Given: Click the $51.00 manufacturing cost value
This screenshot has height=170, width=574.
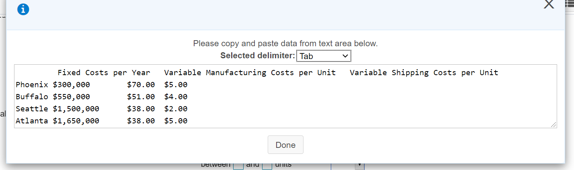Looking at the screenshot, I should coord(141,97).
